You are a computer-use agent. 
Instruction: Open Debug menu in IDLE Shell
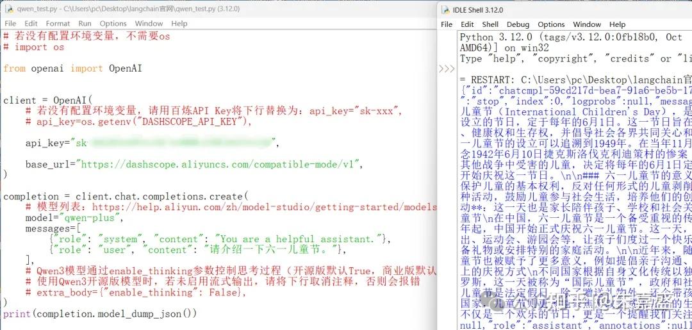[x=518, y=24]
